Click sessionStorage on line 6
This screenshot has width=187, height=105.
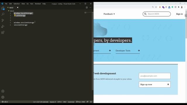[x=21, y=25]
